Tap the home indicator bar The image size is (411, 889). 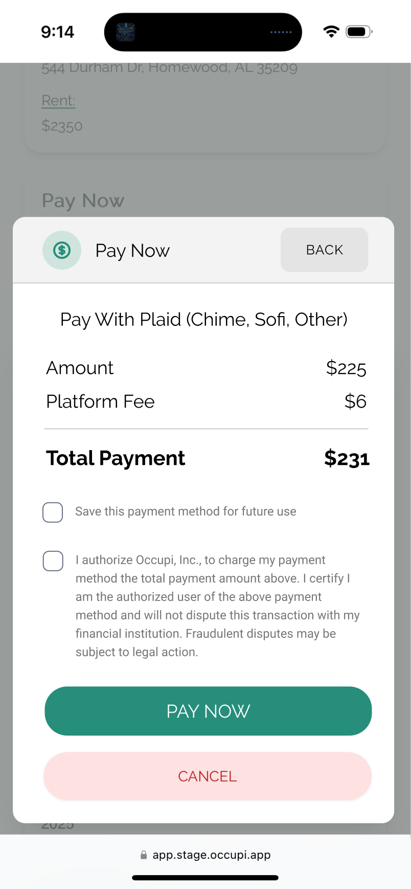pos(205,878)
